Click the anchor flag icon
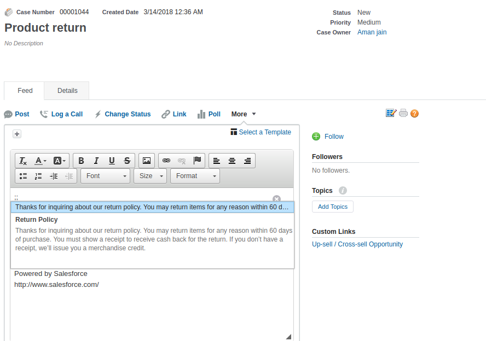This screenshot has width=486, height=341. click(197, 161)
